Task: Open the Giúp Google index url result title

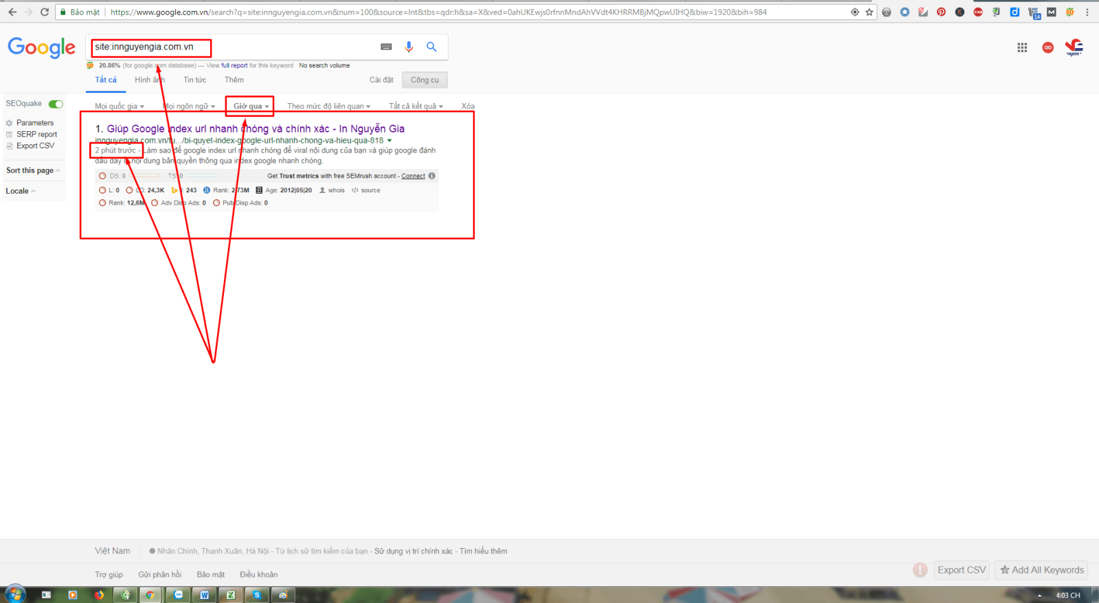Action: [256, 128]
